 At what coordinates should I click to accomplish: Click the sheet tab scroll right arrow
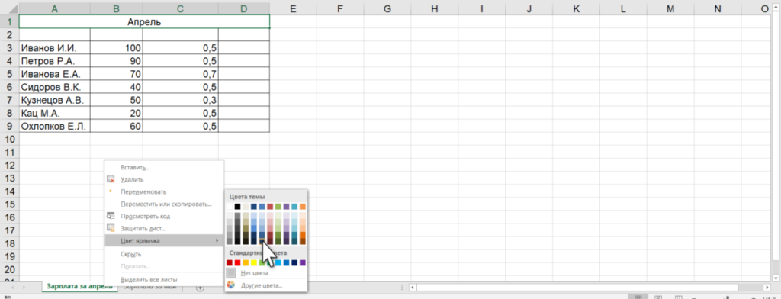(x=24, y=288)
